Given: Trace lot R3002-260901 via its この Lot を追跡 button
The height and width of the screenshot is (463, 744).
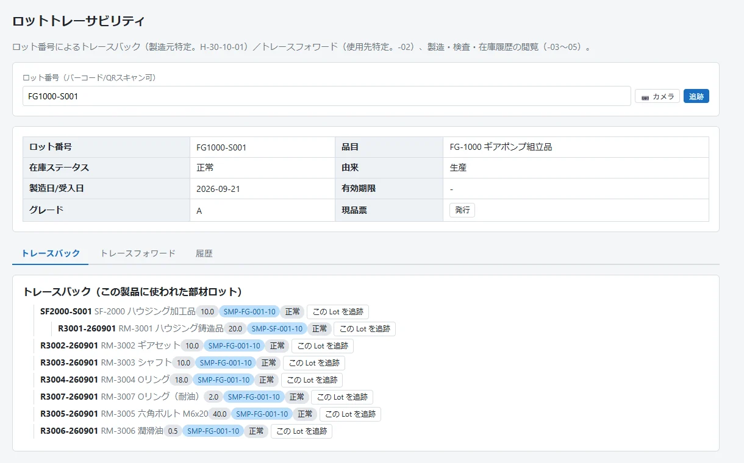Looking at the screenshot, I should pyautogui.click(x=323, y=346).
